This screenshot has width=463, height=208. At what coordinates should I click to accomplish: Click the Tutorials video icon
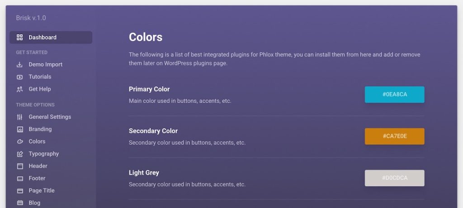[x=20, y=77]
